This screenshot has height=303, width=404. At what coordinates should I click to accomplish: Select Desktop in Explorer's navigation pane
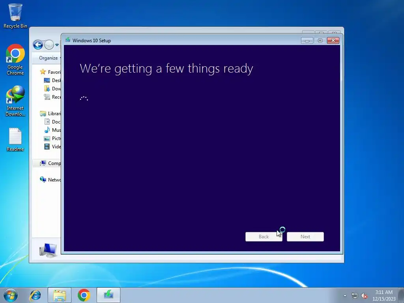tap(52, 80)
